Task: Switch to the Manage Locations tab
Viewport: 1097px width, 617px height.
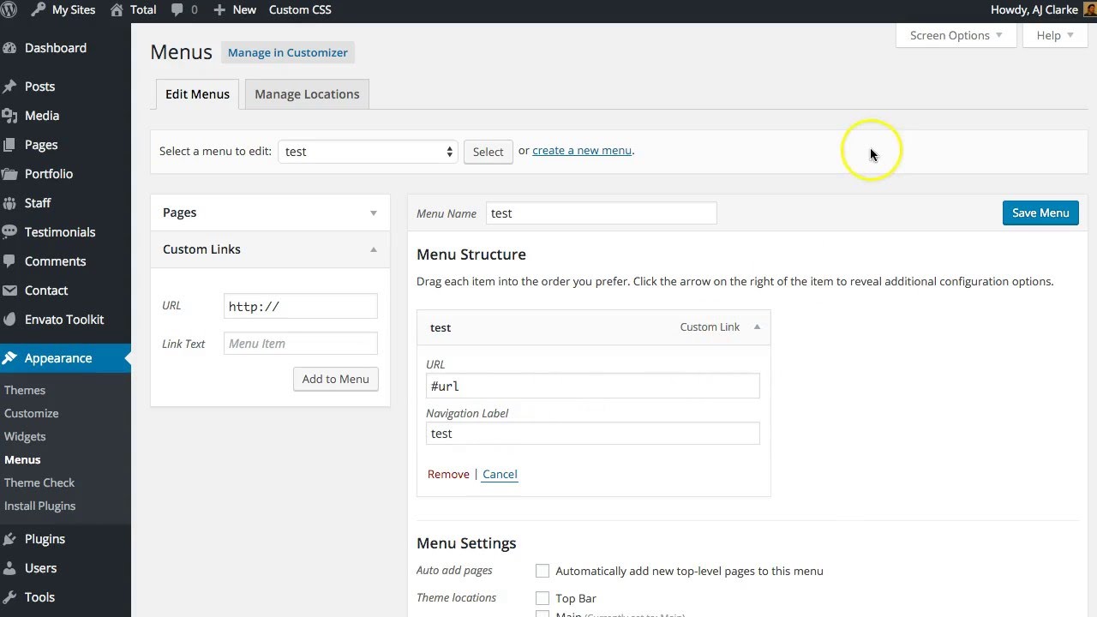Action: (307, 94)
